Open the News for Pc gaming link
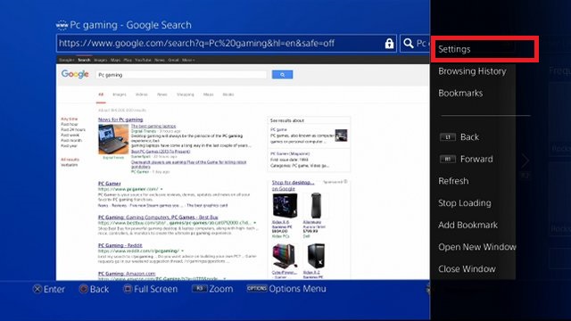 120,119
